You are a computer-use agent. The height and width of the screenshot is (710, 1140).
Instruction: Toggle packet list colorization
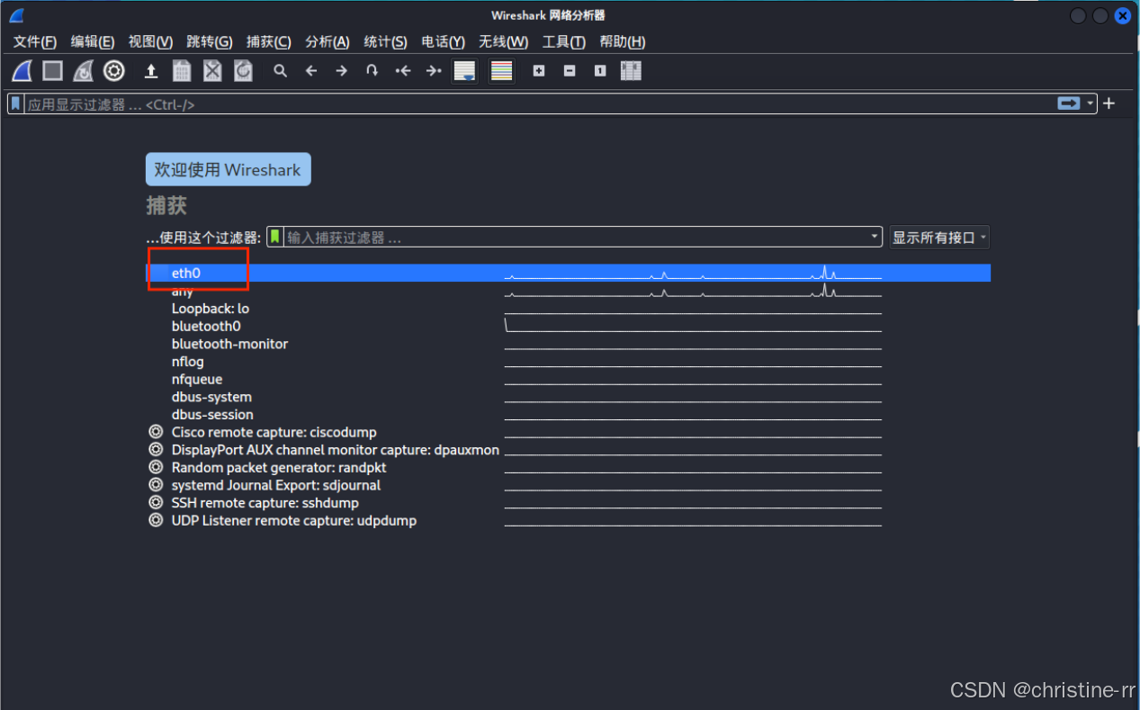coord(502,71)
